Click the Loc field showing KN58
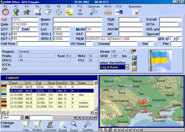 pyautogui.click(x=61, y=29)
